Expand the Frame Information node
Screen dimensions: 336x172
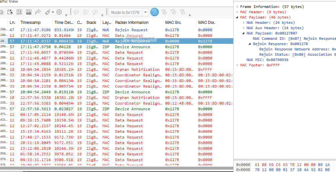pos(237,7)
